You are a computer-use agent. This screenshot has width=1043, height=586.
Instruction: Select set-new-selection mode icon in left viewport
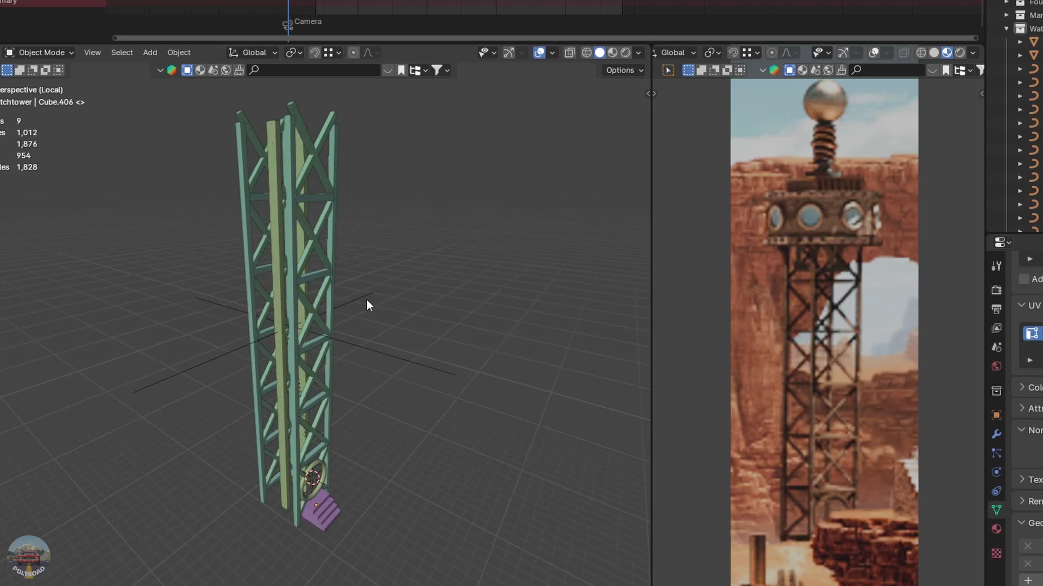click(x=7, y=70)
